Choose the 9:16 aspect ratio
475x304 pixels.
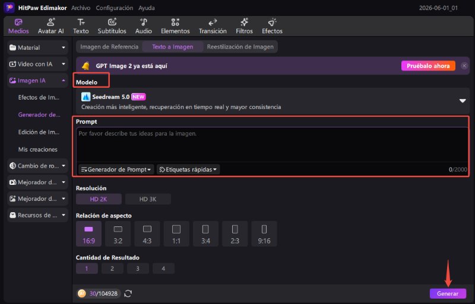tap(264, 234)
